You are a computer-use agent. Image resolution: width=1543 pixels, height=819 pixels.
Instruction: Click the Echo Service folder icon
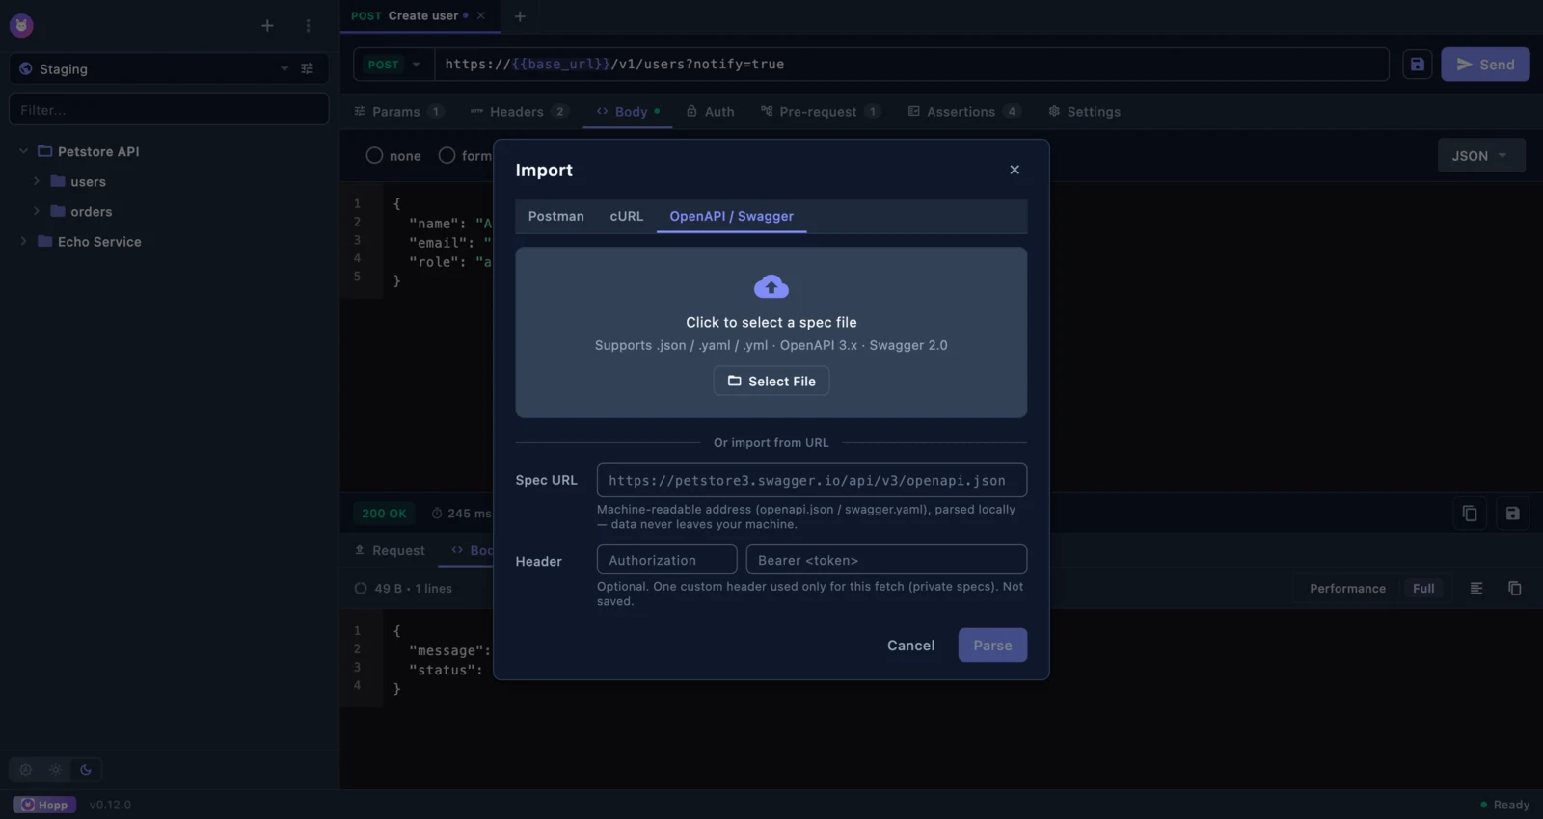tap(44, 241)
